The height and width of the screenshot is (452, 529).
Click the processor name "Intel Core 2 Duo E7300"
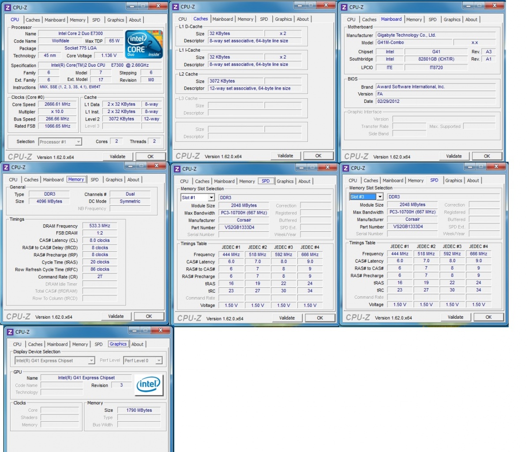(81, 34)
